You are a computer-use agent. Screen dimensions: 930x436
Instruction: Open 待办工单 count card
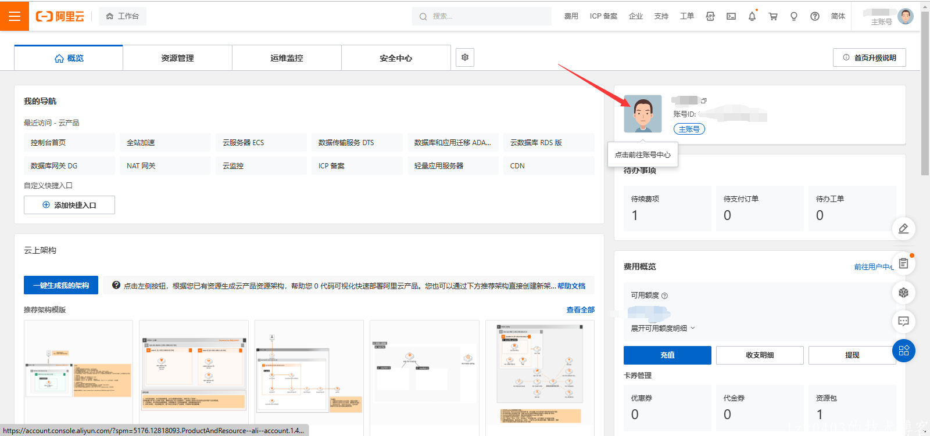(852, 208)
